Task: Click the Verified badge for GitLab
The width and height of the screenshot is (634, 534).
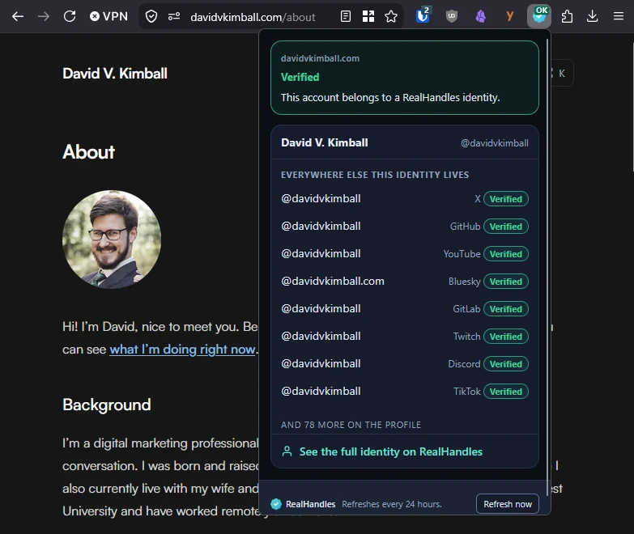Action: click(506, 309)
